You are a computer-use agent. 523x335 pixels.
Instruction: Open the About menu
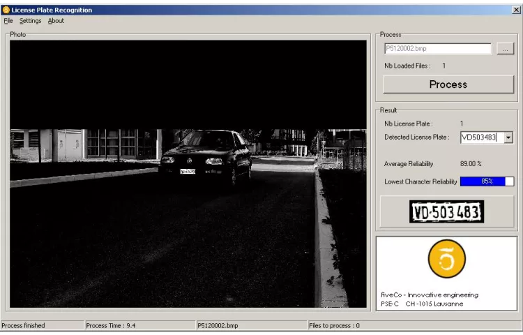point(56,21)
